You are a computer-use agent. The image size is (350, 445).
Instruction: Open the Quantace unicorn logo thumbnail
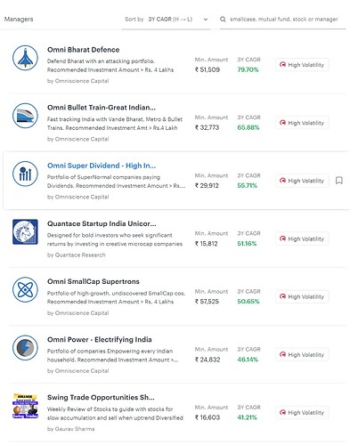click(25, 231)
